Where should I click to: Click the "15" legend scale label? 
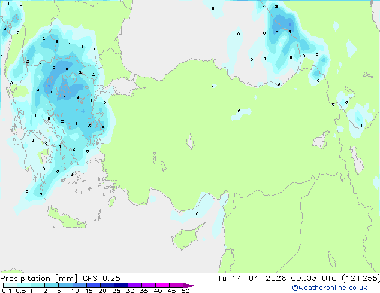click(89, 291)
